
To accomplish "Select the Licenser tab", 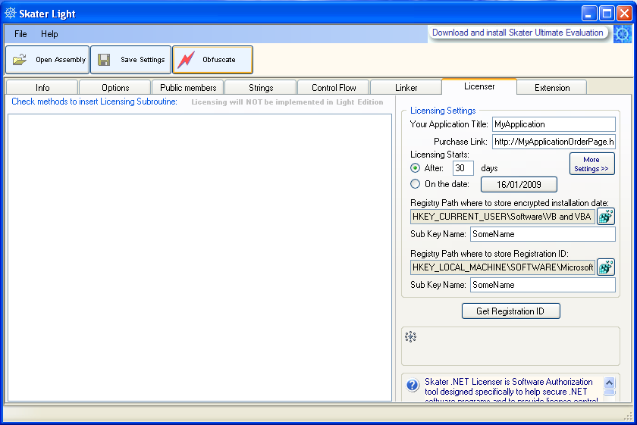I will [479, 86].
